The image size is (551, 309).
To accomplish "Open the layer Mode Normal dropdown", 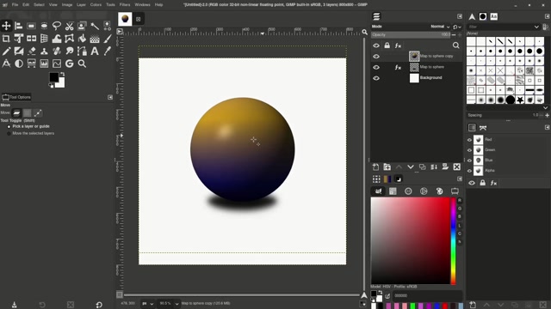I will [x=440, y=27].
